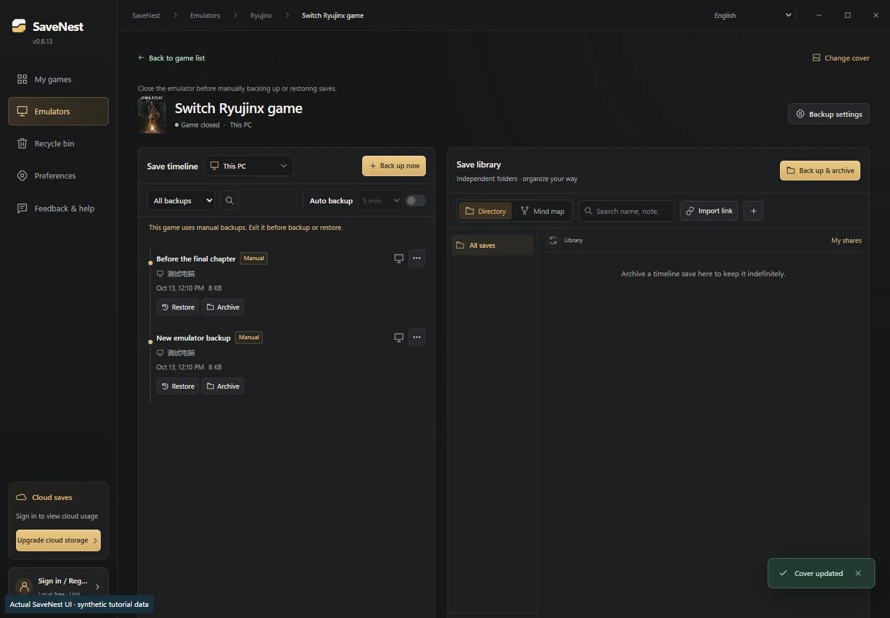Open the 5 min interval dropdown
This screenshot has height=618, width=890.
tap(380, 201)
